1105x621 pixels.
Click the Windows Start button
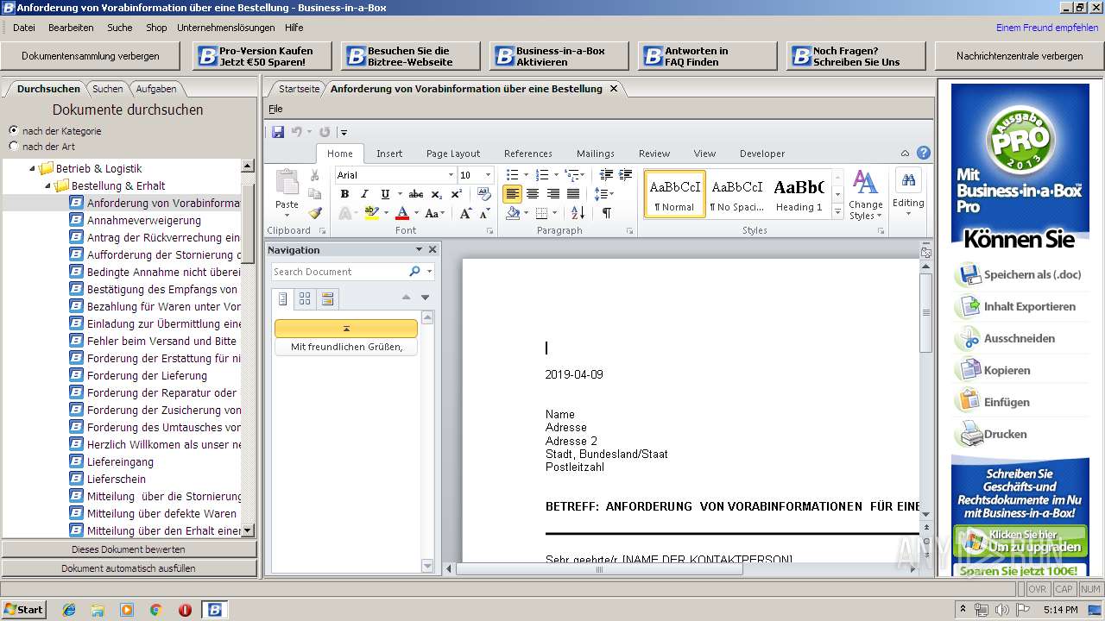[x=23, y=610]
